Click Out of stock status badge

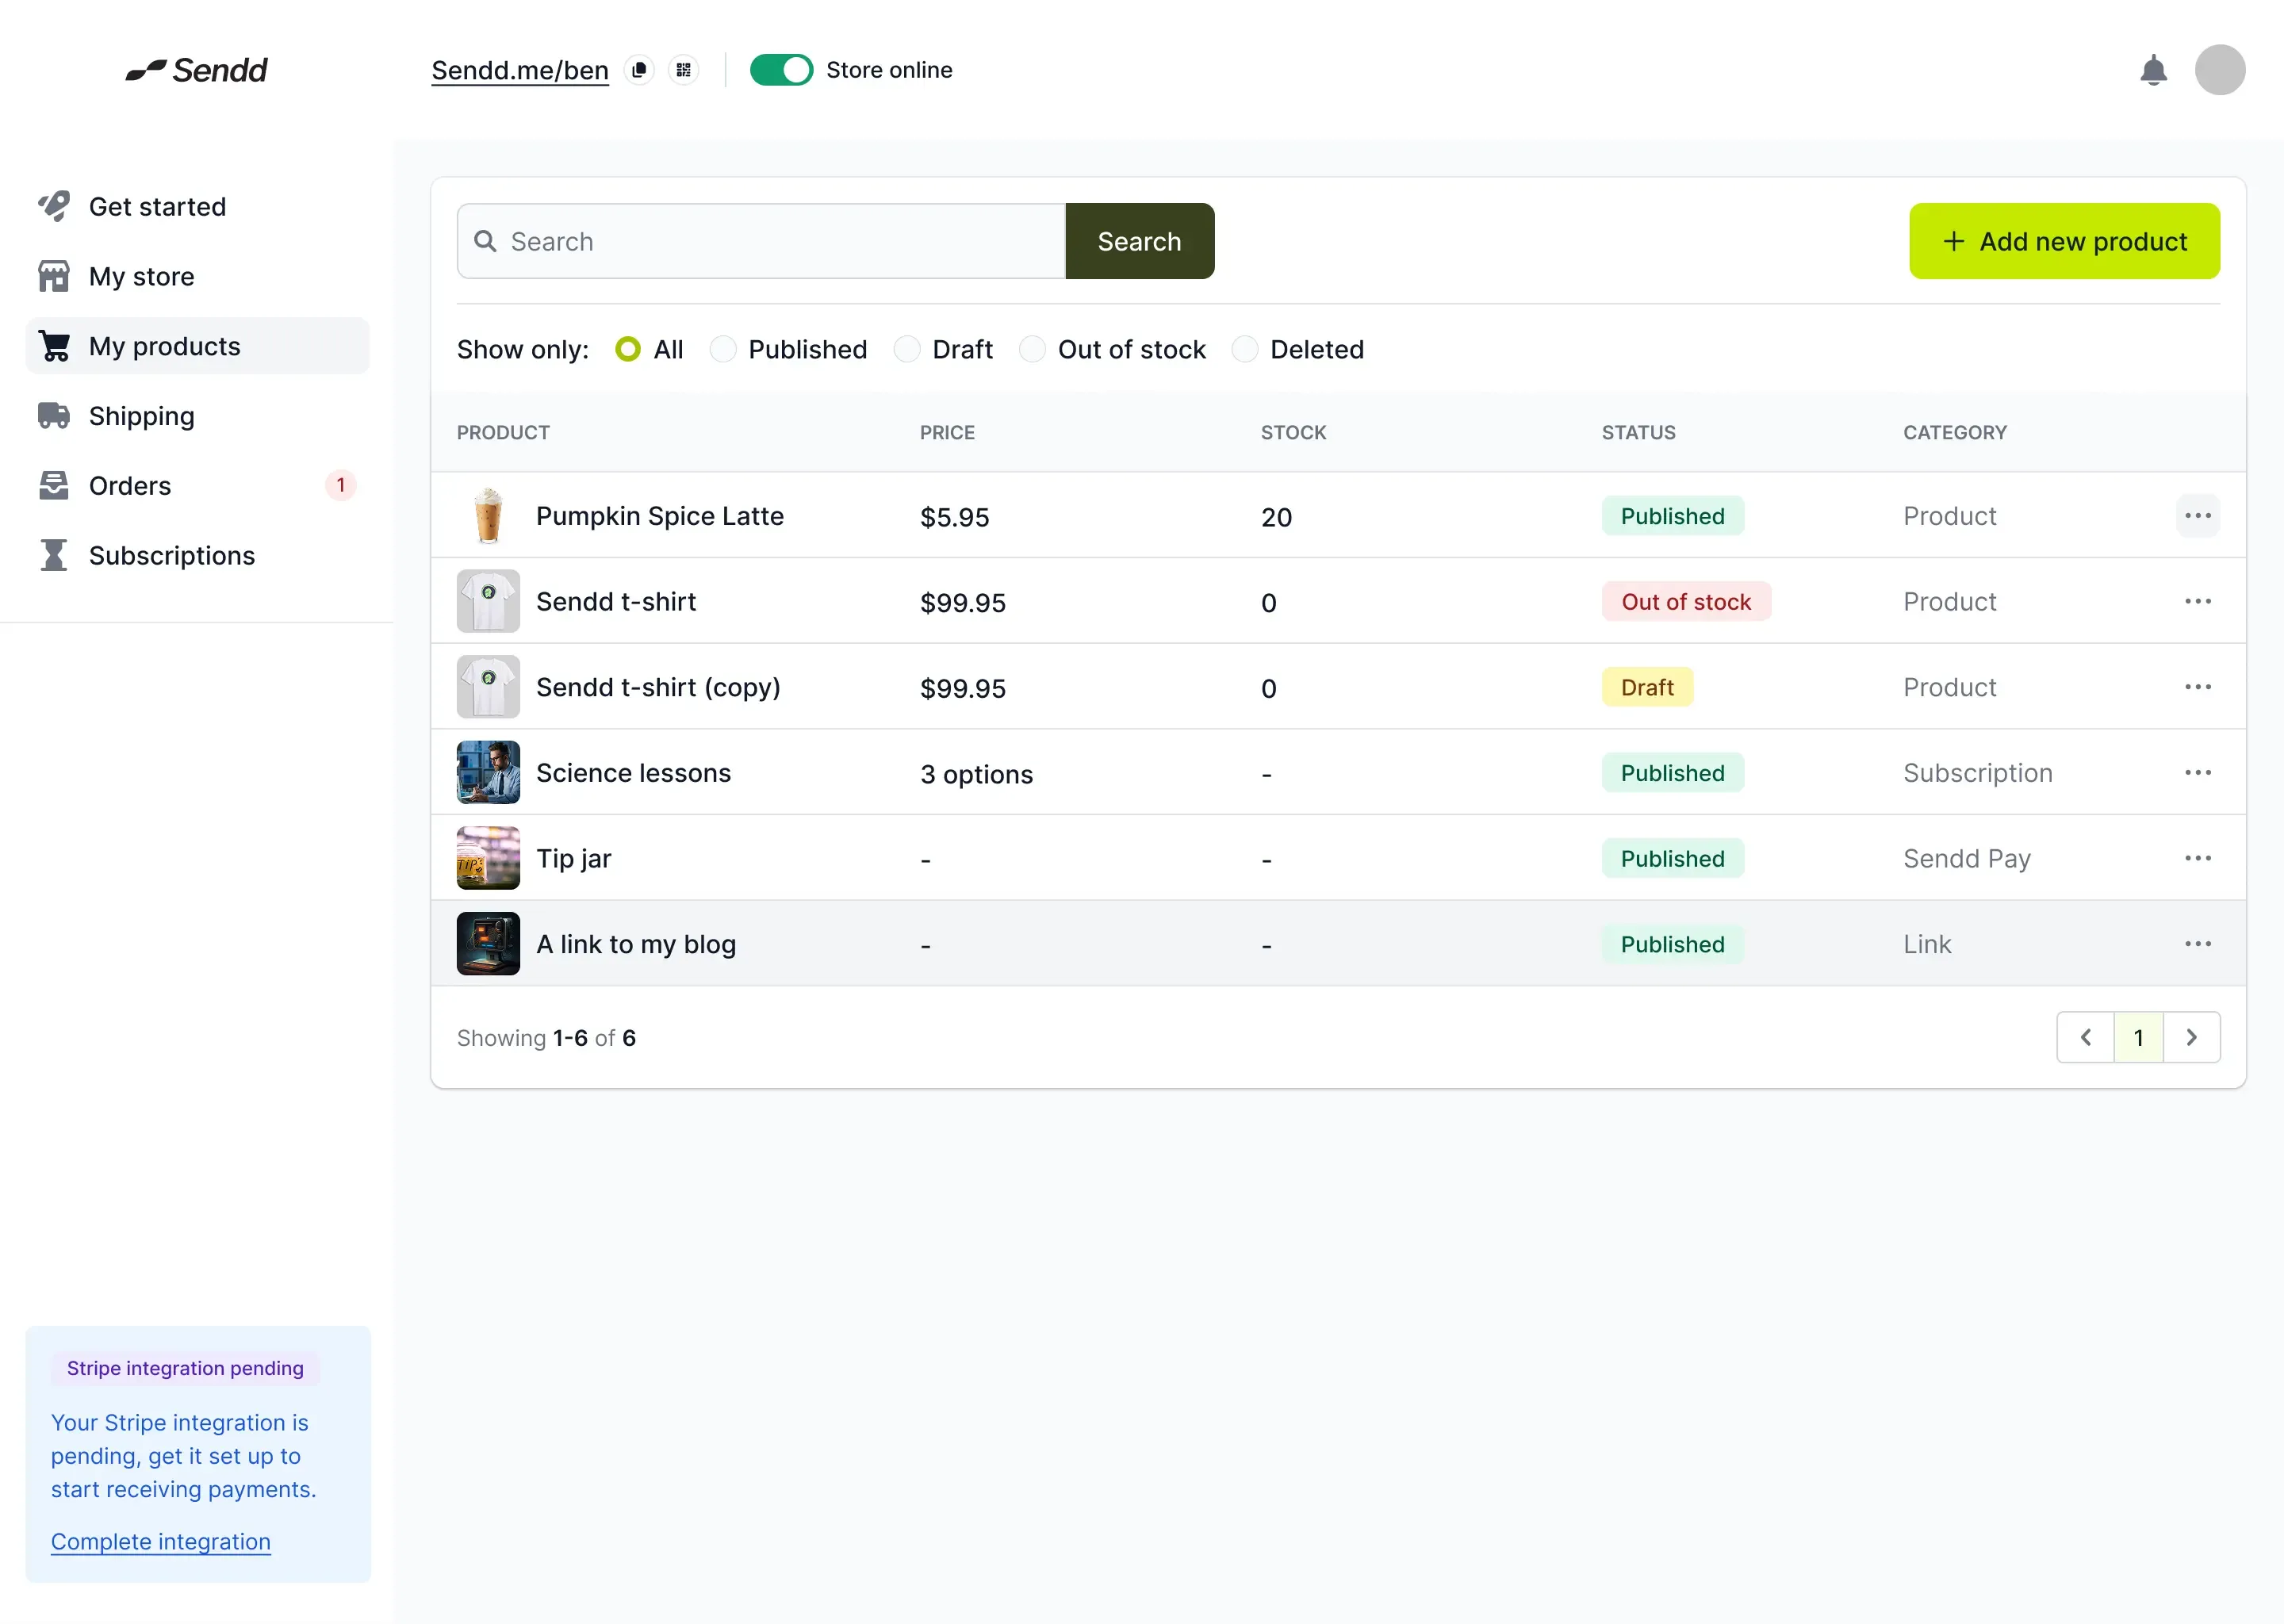coord(1686,601)
